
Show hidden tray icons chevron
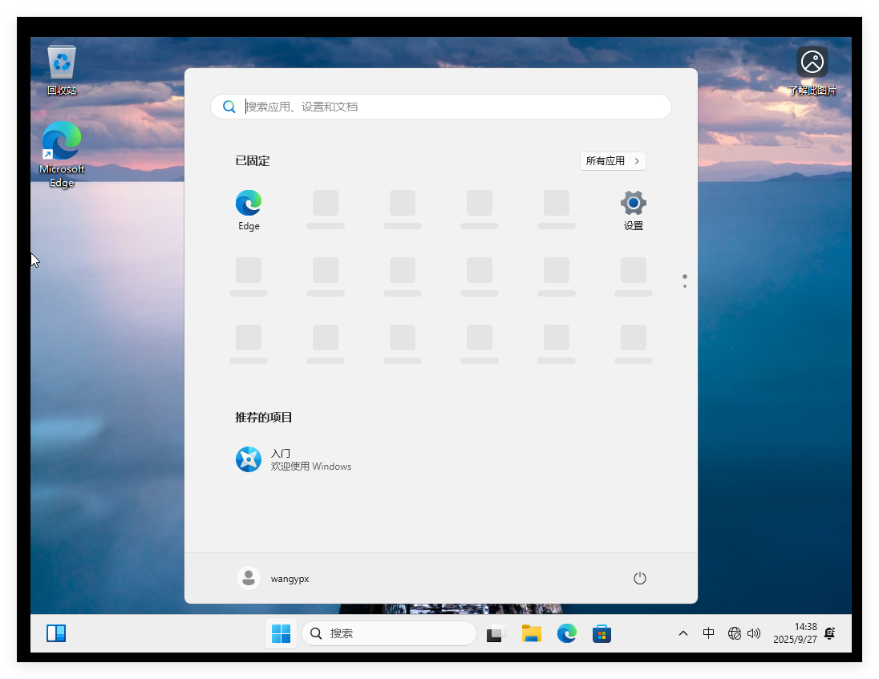(683, 633)
